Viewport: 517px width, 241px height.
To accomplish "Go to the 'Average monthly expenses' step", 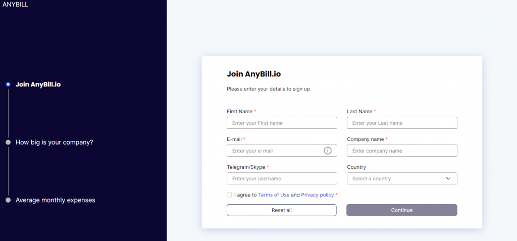I will point(56,200).
